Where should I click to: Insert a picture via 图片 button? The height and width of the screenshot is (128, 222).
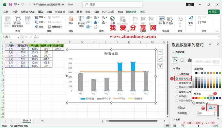[x=40, y=17]
